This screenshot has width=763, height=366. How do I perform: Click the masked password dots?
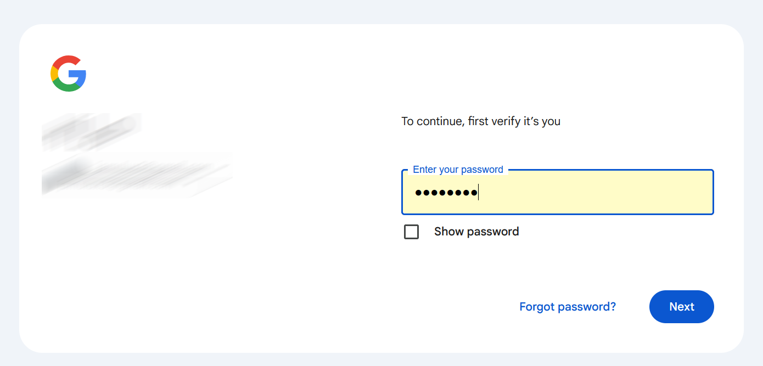[x=446, y=193]
